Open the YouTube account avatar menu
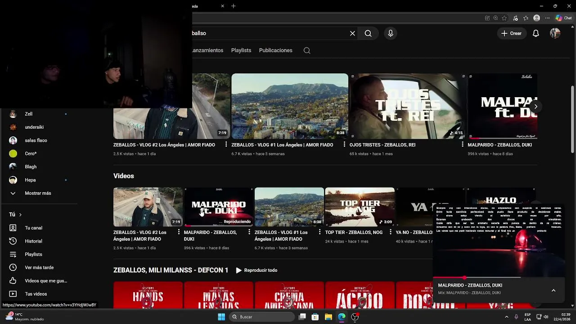Viewport: 576px width, 324px height. tap(555, 33)
